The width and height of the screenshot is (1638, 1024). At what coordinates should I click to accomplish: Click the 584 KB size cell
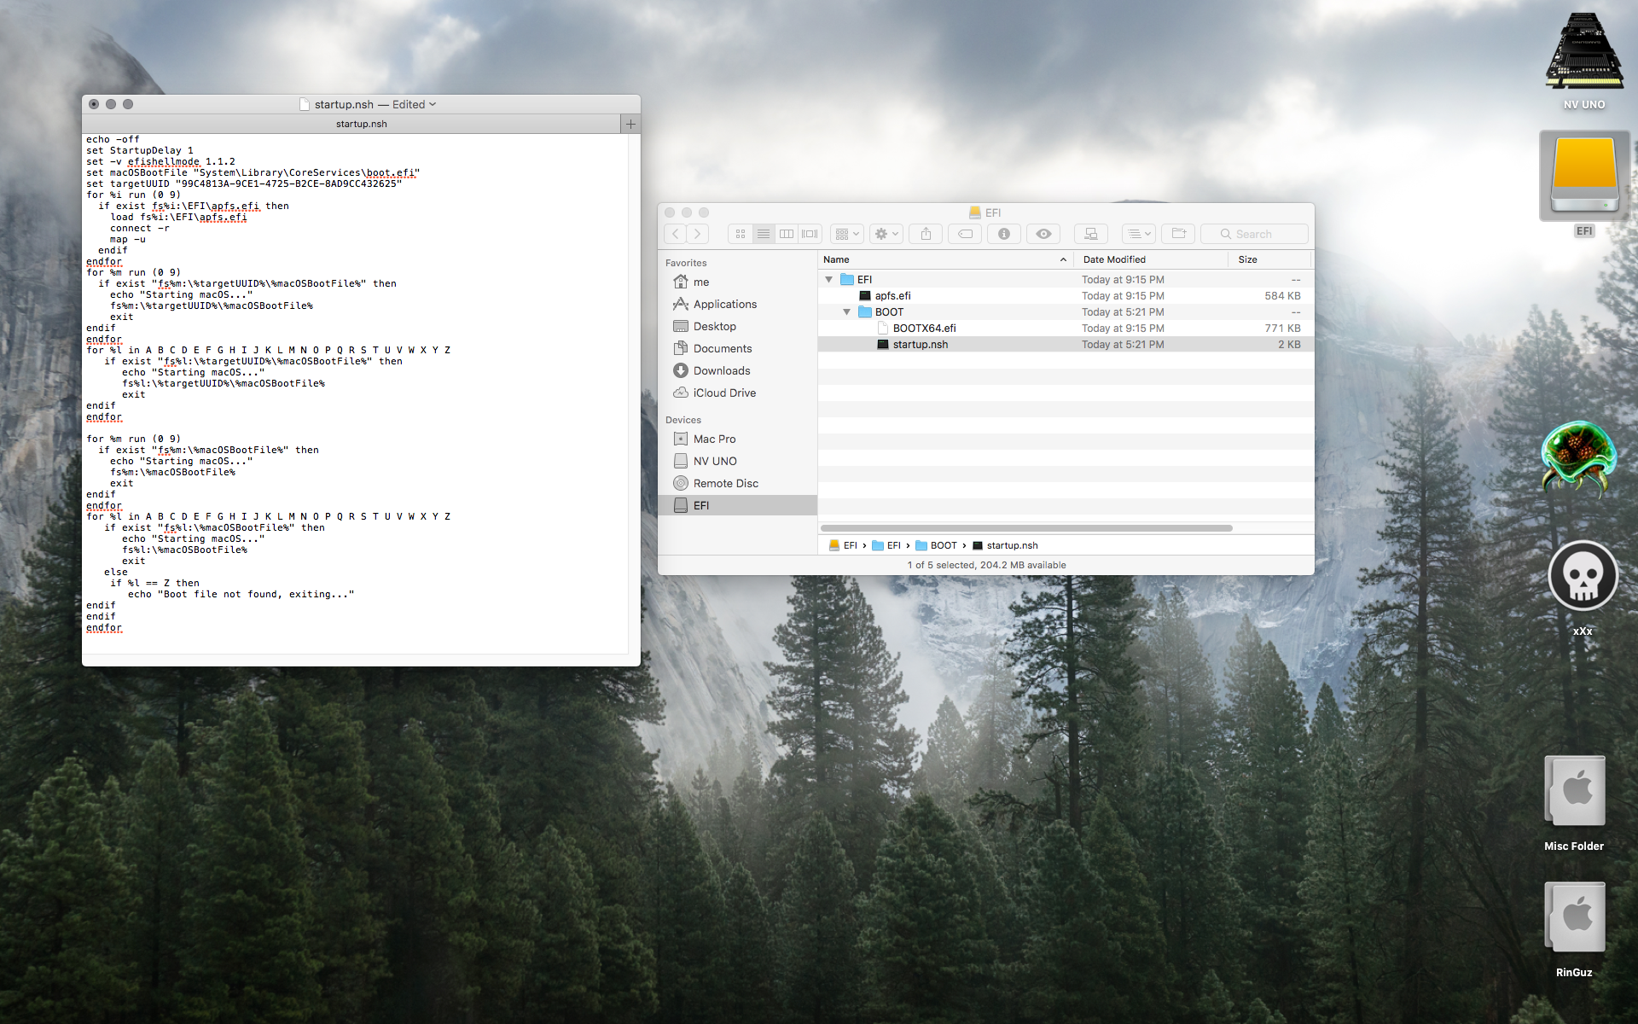[x=1282, y=295]
